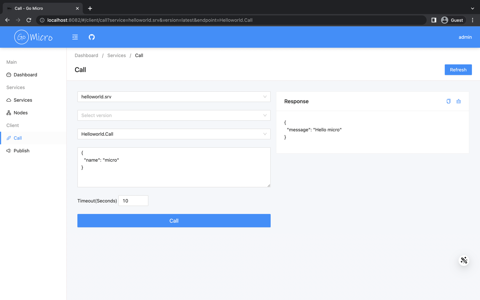Open the Helloworld.Call endpoint dropdown
Screen dimensions: 480x300
click(x=174, y=134)
